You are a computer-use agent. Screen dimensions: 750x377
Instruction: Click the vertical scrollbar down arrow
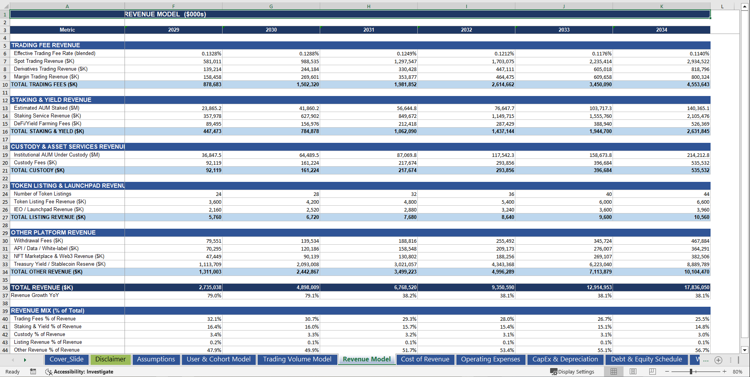tap(744, 350)
